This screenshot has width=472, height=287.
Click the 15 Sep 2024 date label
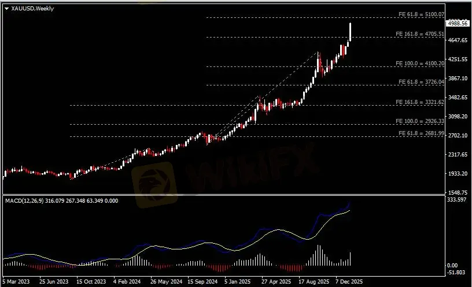pos(202,282)
